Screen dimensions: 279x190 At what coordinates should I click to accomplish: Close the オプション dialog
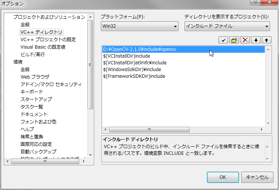click(x=269, y=2)
